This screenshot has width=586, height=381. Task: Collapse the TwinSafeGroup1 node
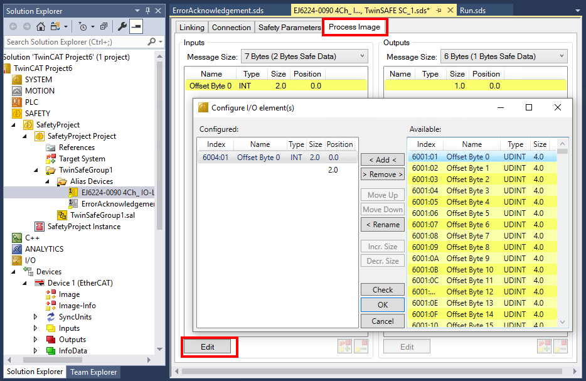coord(36,170)
